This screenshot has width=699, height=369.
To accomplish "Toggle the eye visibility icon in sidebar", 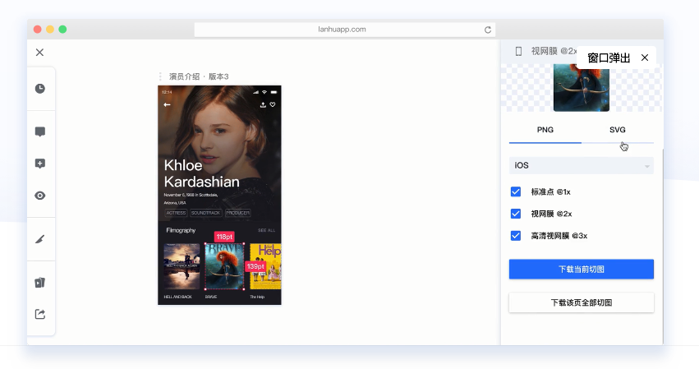I will click(x=40, y=196).
